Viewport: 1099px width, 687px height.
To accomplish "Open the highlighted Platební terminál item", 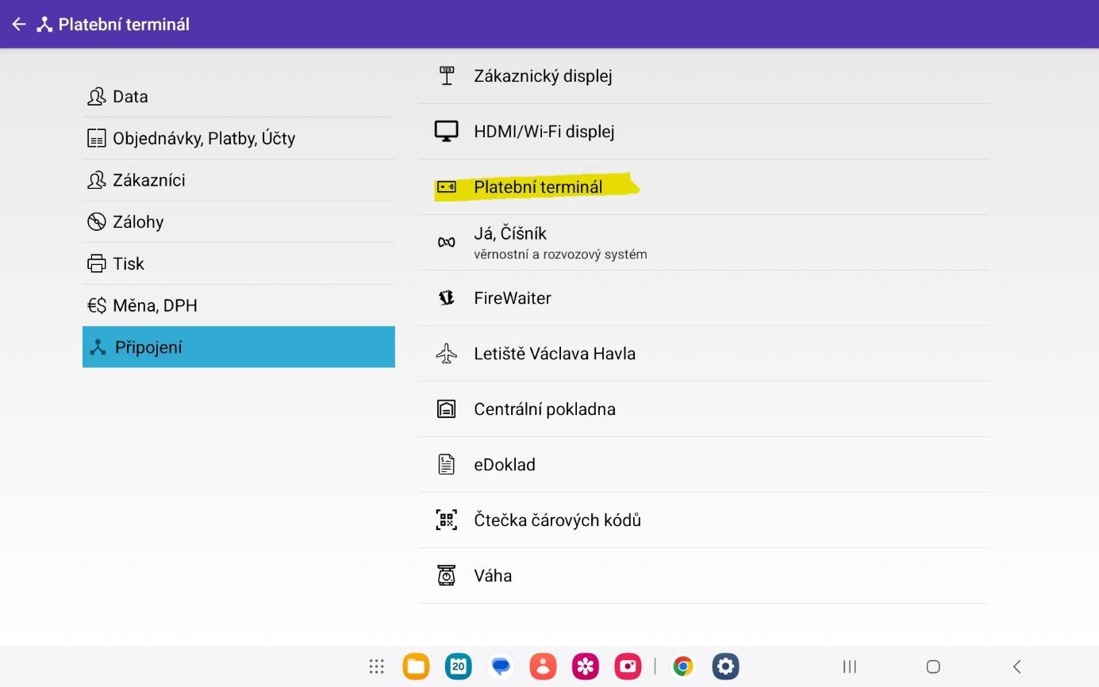I will 704,187.
